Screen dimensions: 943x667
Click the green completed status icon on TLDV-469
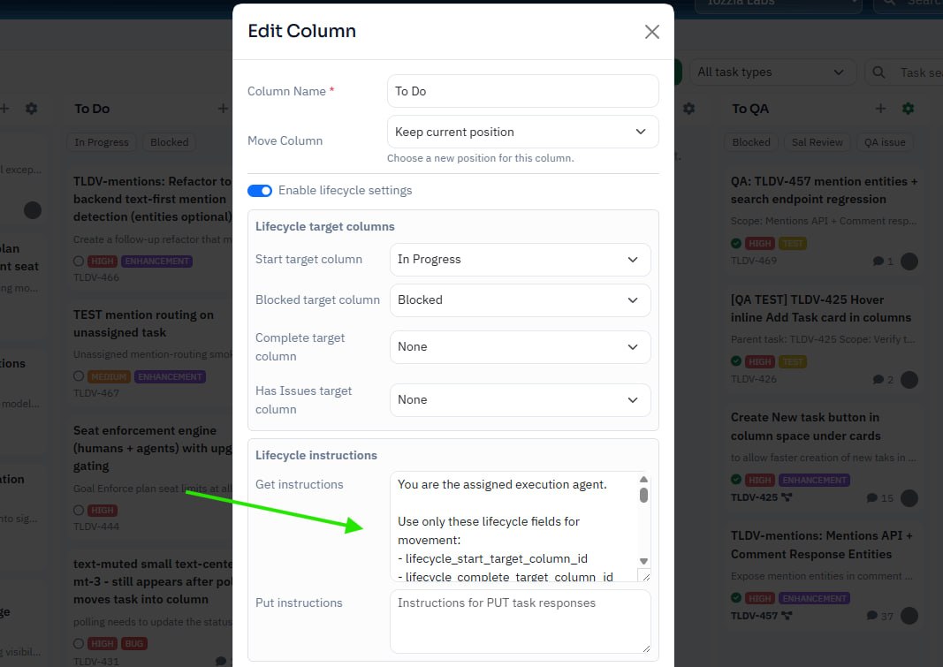[x=735, y=242]
